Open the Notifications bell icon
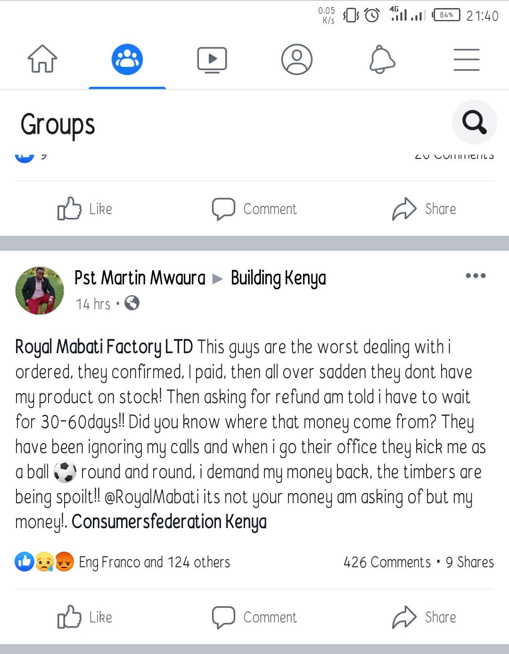This screenshot has width=509, height=654. point(382,60)
